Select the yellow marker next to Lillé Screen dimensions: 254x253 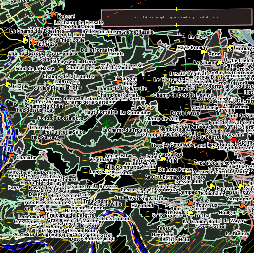[164, 159]
